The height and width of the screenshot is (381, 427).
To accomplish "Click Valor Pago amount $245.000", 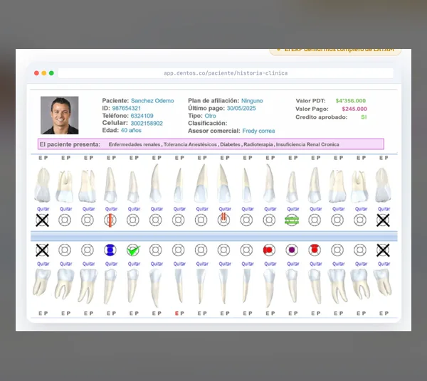I will (354, 109).
